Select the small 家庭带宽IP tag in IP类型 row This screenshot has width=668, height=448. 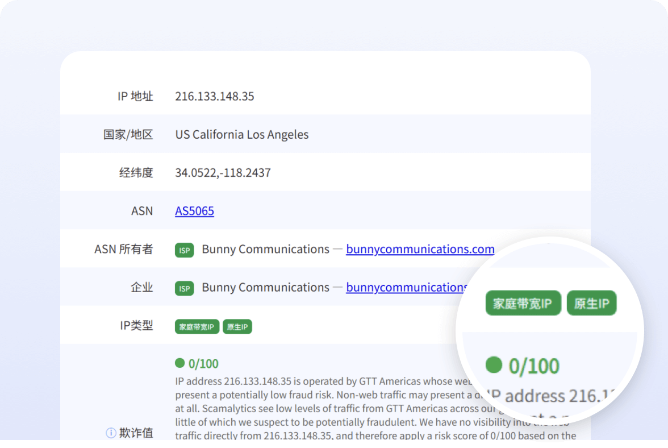[197, 327]
